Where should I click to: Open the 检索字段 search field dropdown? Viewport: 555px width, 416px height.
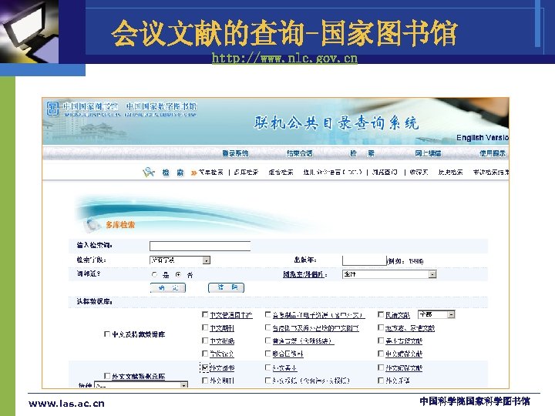(180, 260)
